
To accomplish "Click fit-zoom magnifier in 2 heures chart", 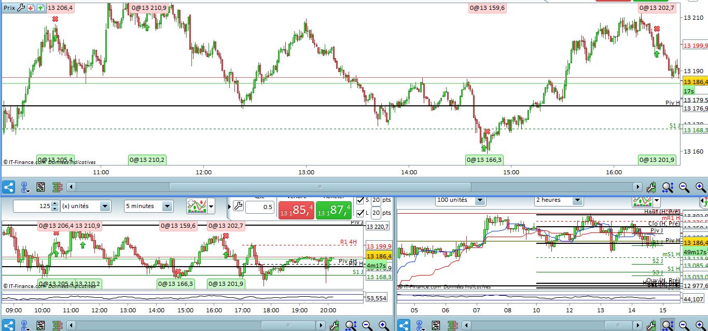I will click(x=668, y=325).
